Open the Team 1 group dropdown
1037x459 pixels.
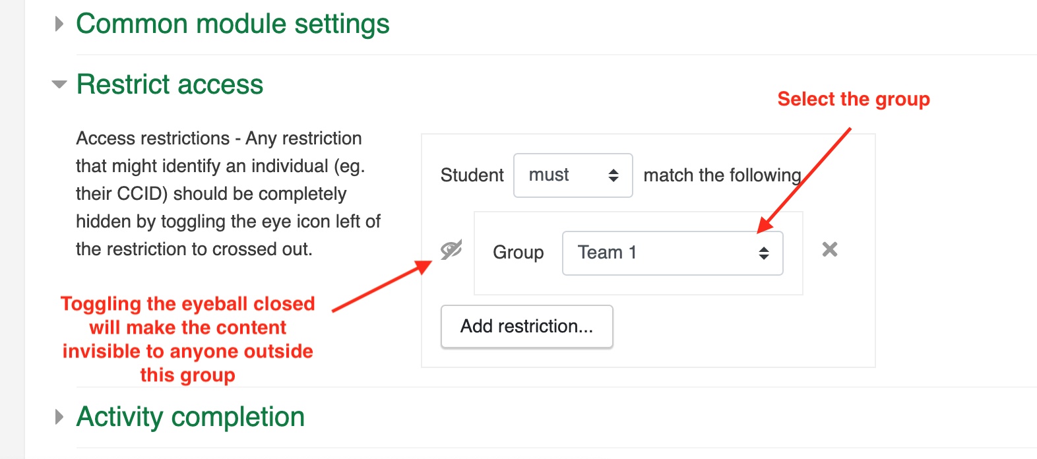click(x=672, y=253)
